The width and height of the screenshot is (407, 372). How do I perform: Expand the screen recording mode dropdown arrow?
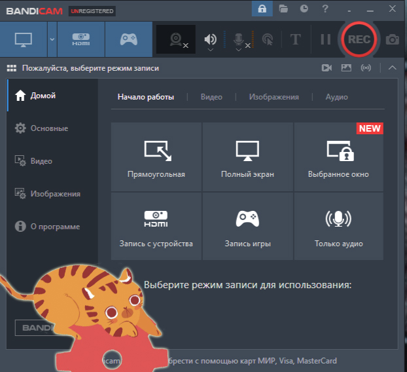(52, 39)
